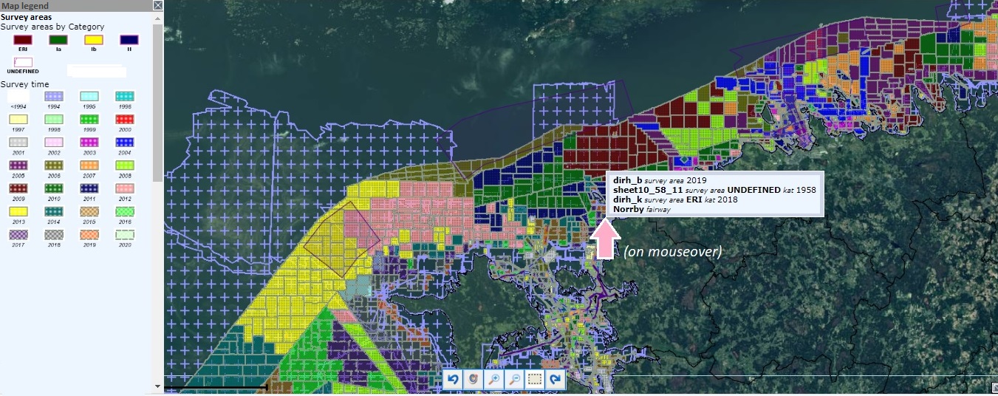This screenshot has height=396, width=998.
Task: Click the 2000 red survey time swatch
Action: [x=125, y=119]
